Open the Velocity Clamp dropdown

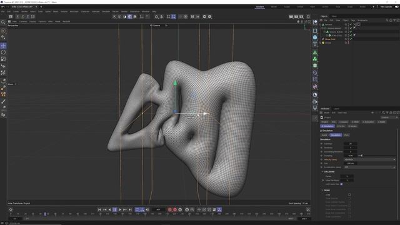369,159
